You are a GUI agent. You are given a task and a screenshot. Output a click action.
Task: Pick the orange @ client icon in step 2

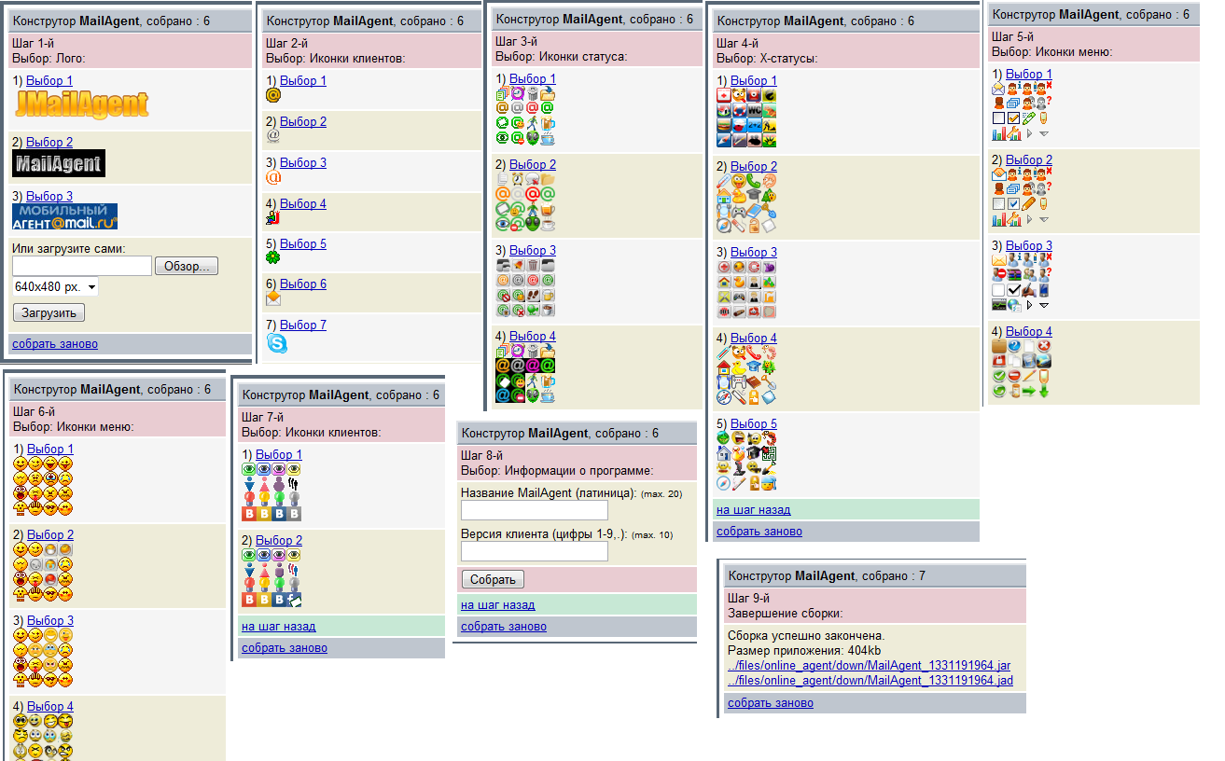click(273, 176)
